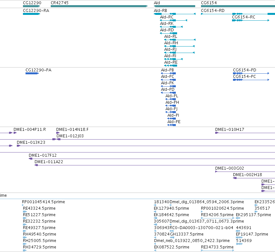This screenshot has width=275, height=252.
Task: Select EST Dmel_neb_013922_0850_2422.3prime
Action: 155,244
